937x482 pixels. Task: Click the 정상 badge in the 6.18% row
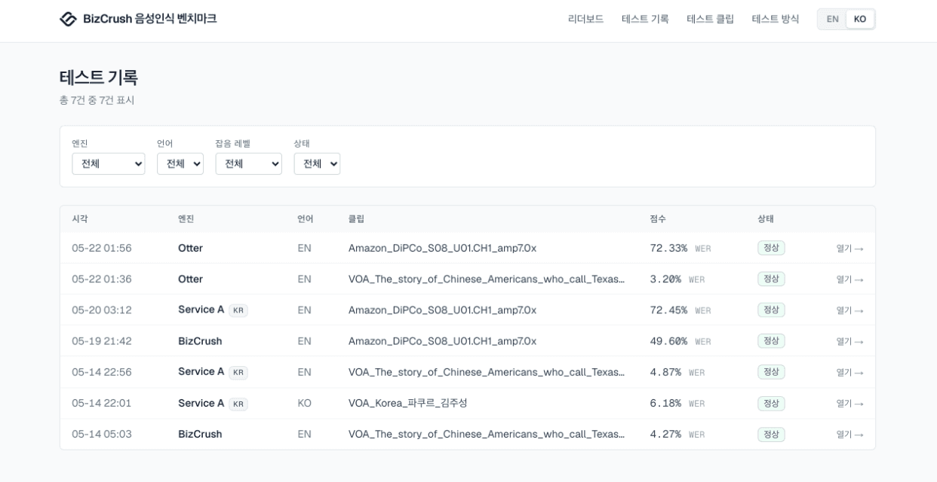[x=771, y=404]
